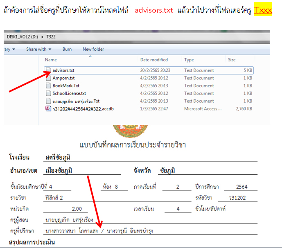Click DISK1_VOL2 (D:) in address bar
This screenshot has width=282, height=248.
coord(22,37)
